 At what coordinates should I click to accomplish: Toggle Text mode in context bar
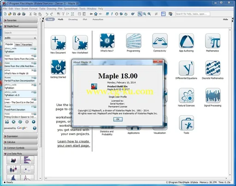pos(50,19)
